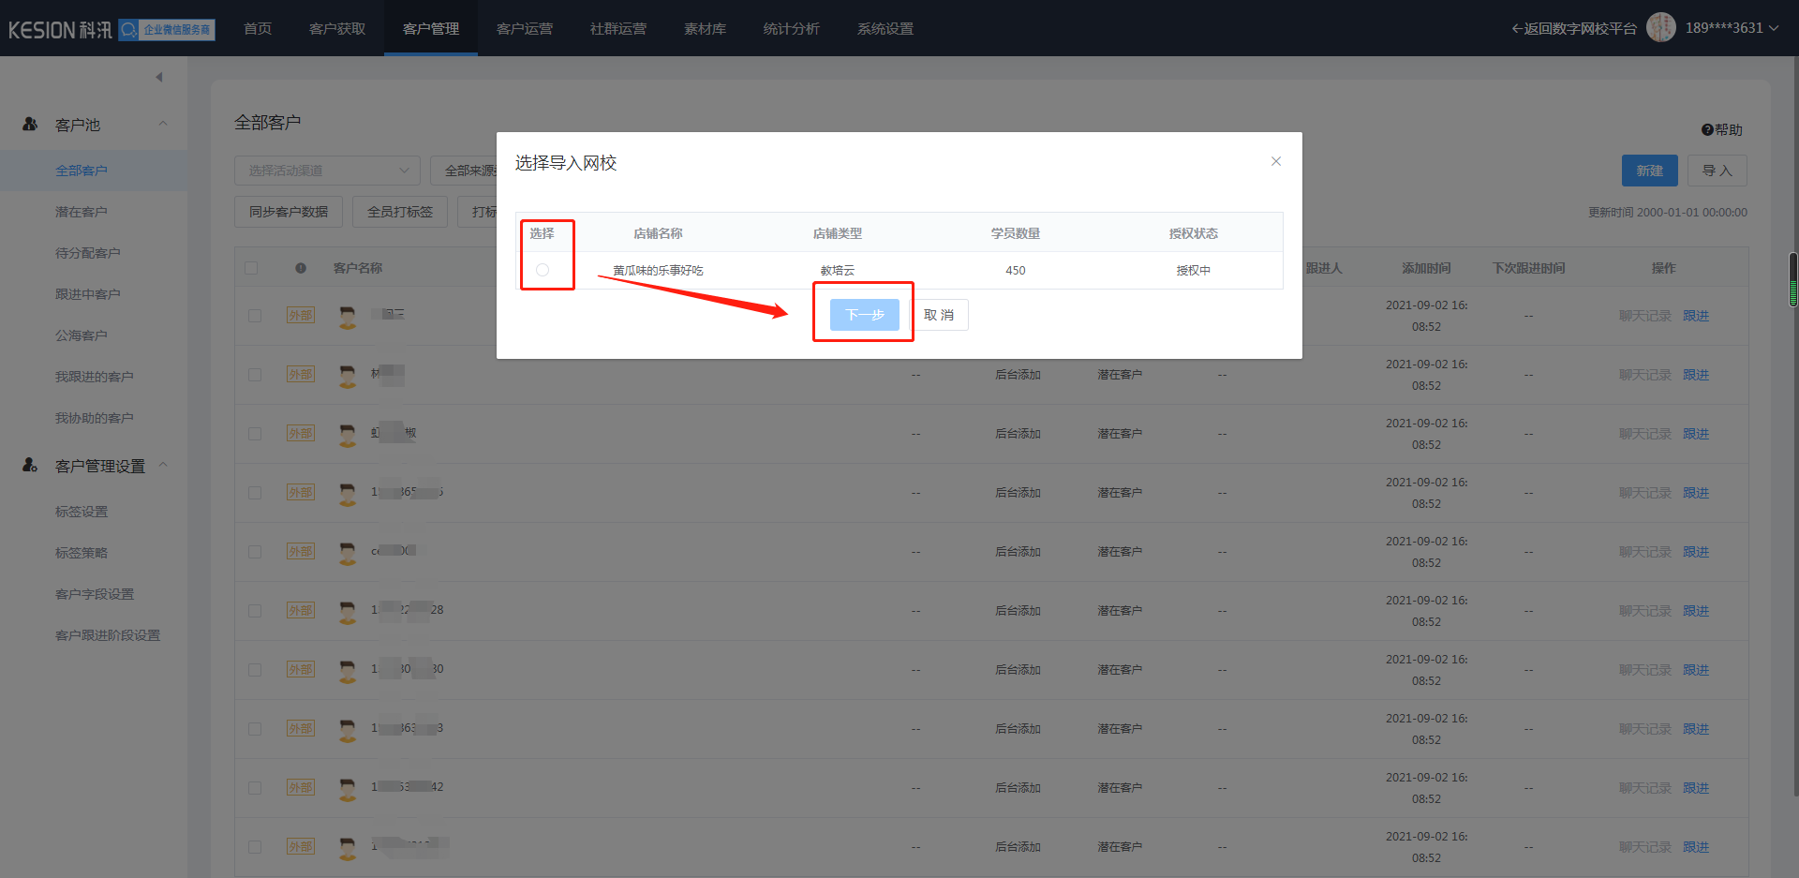The image size is (1799, 878).
Task: Collapse the left sidebar with arrow icon
Action: pos(159,77)
